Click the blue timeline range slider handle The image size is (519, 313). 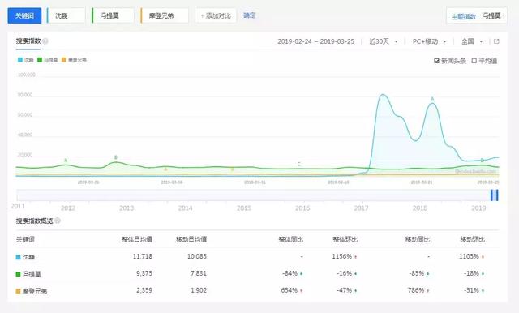[494, 195]
